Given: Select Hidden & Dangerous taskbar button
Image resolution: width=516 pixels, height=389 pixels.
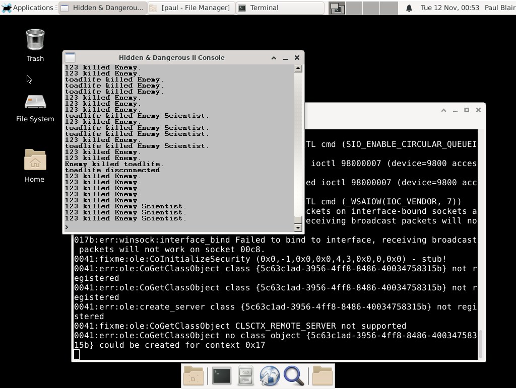Looking at the screenshot, I should pyautogui.click(x=103, y=8).
